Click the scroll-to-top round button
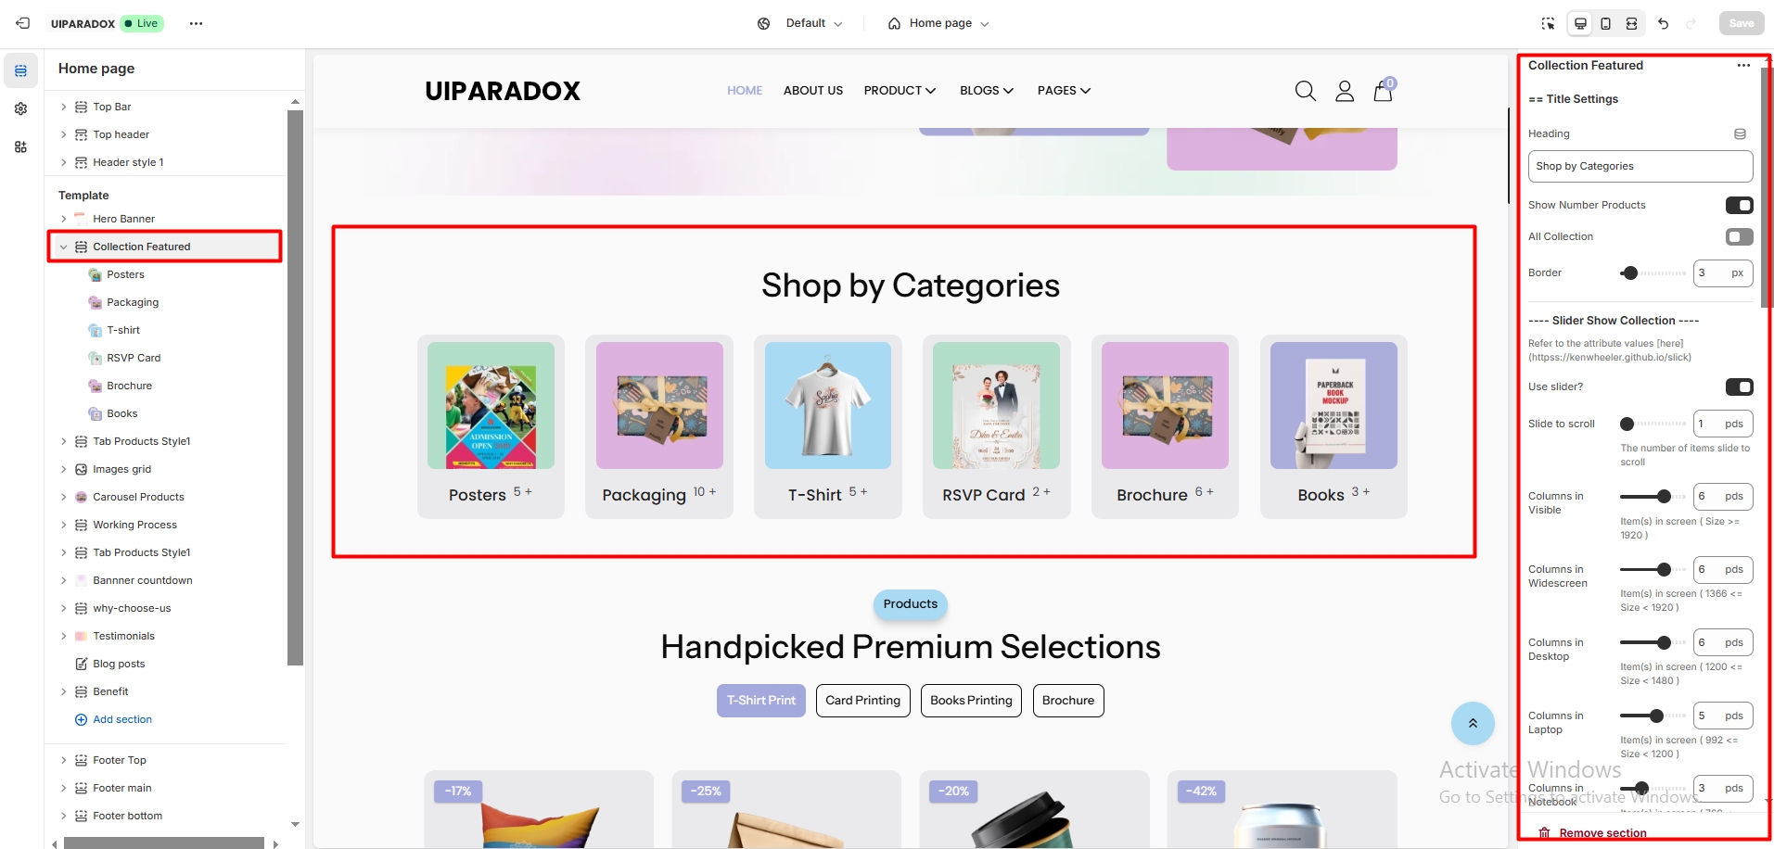This screenshot has height=849, width=1774. [1473, 723]
